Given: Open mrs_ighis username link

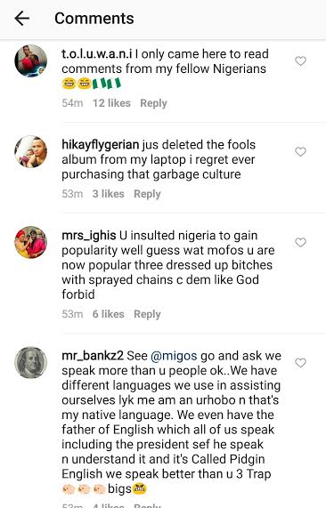Looking at the screenshot, I should pyautogui.click(x=89, y=236).
